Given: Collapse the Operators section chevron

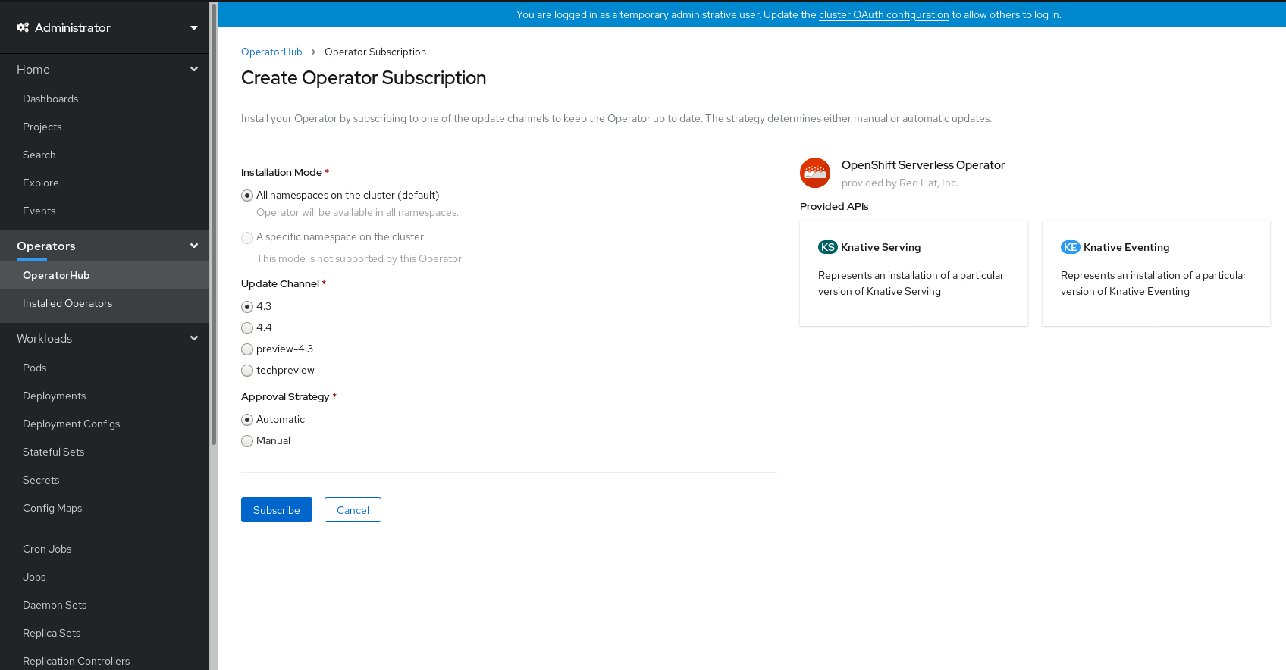Looking at the screenshot, I should (x=194, y=246).
